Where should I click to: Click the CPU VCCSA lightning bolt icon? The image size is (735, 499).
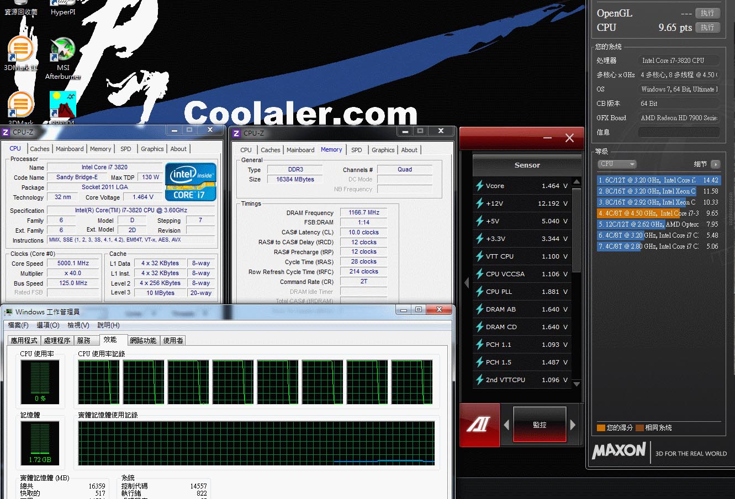click(480, 274)
